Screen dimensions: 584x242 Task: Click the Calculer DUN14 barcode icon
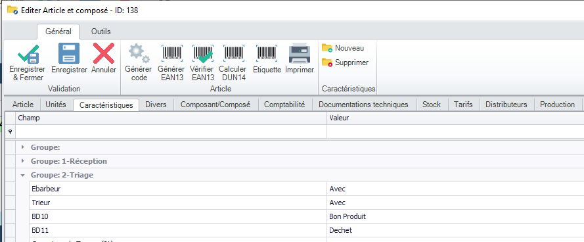[233, 53]
